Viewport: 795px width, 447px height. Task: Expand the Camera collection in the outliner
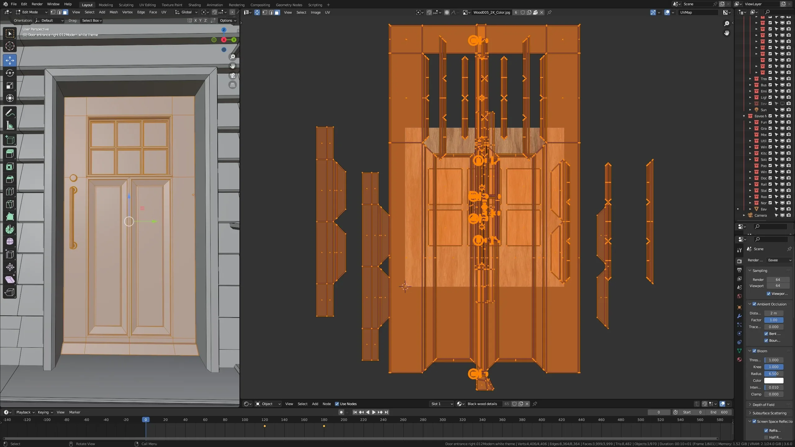(744, 215)
